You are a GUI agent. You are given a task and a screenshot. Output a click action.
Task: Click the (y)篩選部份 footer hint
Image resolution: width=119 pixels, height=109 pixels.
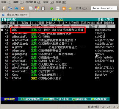coord(80,99)
